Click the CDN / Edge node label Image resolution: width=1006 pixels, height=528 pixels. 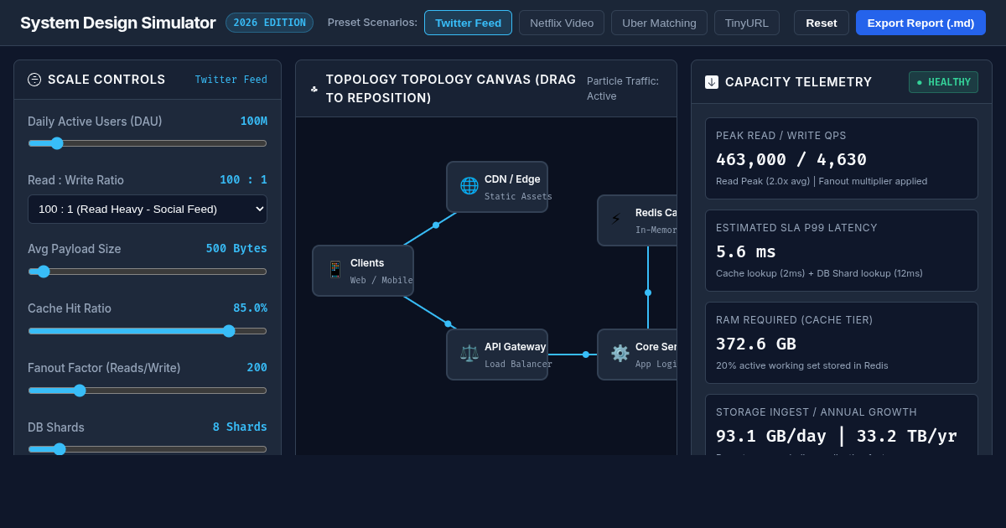[512, 179]
